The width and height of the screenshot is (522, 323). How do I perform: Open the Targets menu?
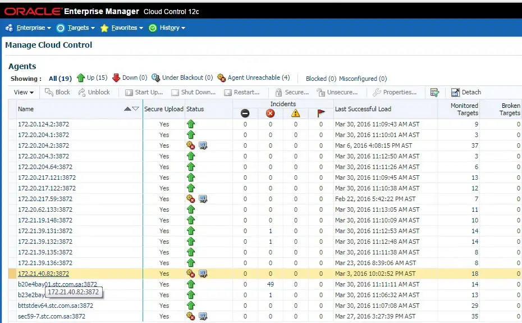(x=81, y=28)
